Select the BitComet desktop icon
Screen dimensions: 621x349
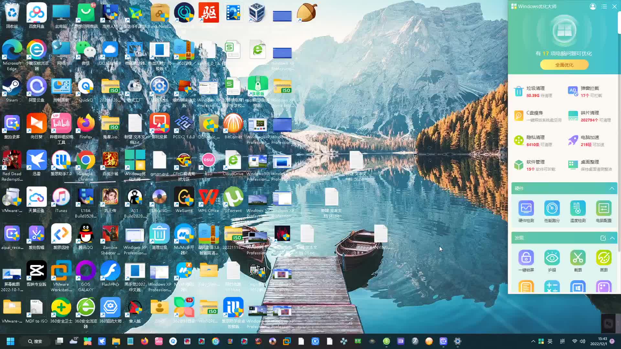(233, 127)
